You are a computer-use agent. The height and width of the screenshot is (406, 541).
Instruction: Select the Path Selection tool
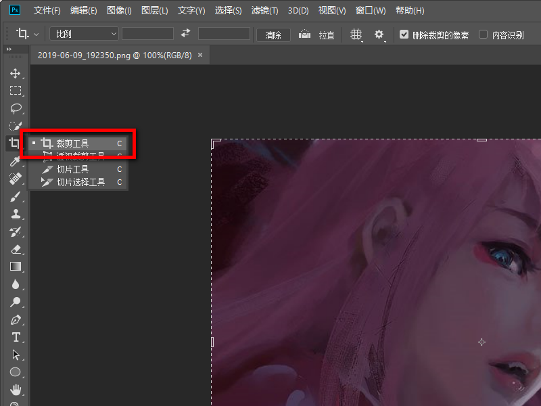[16, 355]
